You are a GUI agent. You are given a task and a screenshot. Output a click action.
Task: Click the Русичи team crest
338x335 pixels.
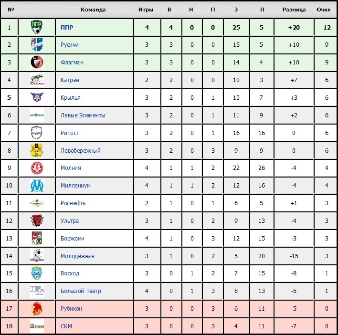pyautogui.click(x=37, y=44)
